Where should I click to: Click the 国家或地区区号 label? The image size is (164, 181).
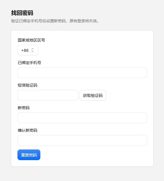coord(31,40)
